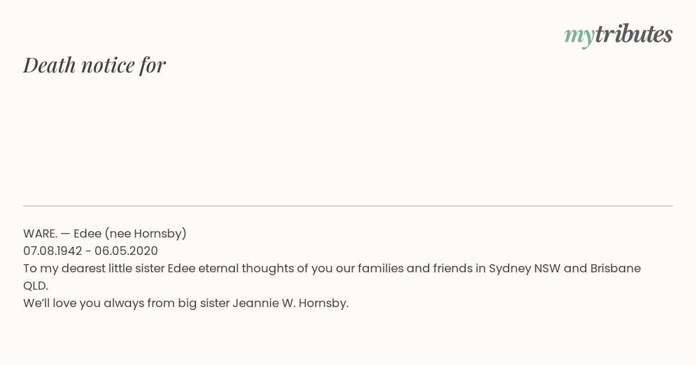Click "To my dearest little sister" text
The image size is (696, 365).
pyautogui.click(x=93, y=268)
